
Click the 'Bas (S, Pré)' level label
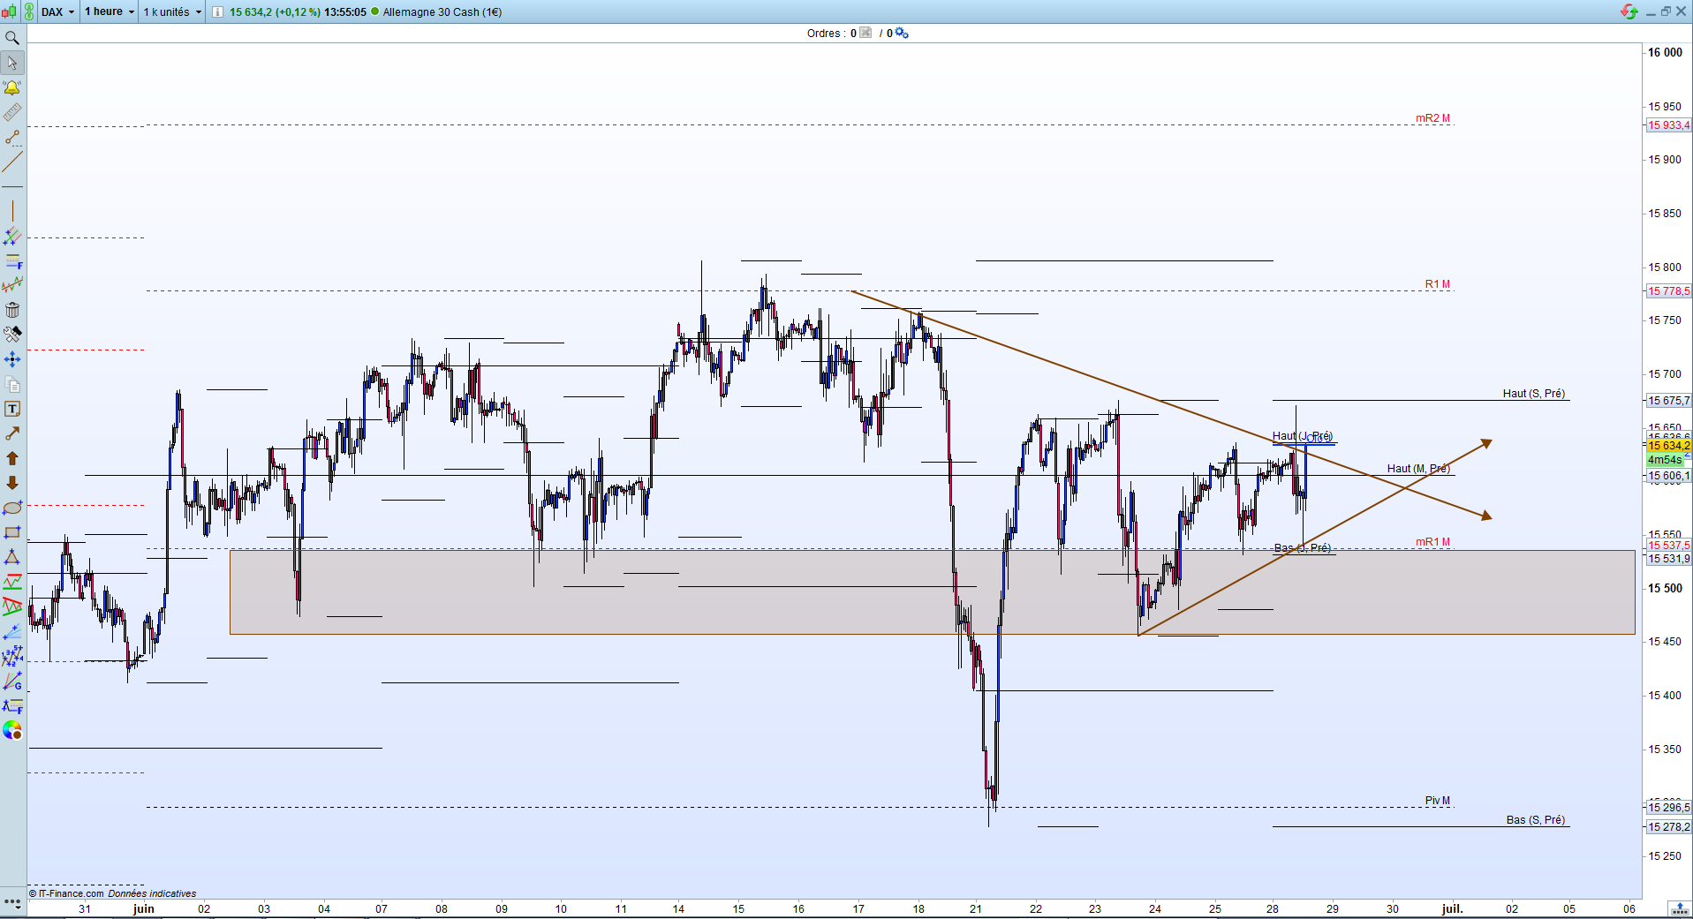[x=1536, y=820]
